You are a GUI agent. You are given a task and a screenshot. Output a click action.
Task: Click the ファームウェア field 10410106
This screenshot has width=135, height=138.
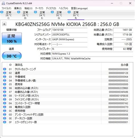point(69,30)
